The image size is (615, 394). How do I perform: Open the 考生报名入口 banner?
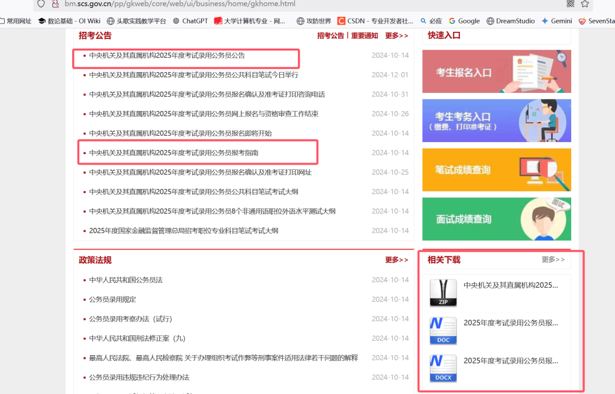click(497, 71)
